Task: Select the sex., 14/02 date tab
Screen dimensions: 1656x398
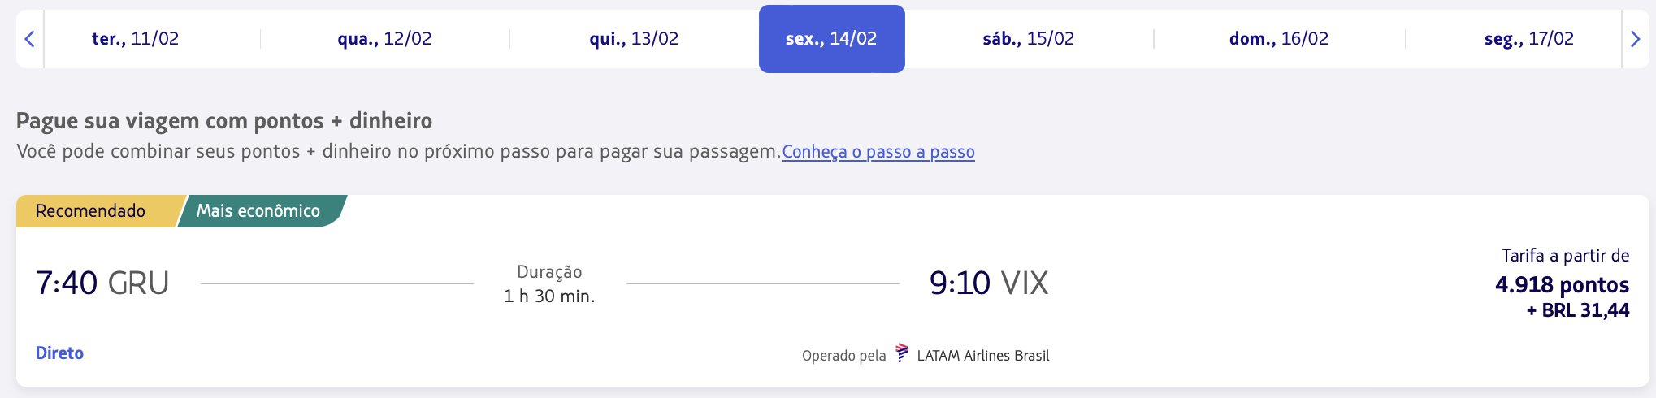Action: coord(831,39)
